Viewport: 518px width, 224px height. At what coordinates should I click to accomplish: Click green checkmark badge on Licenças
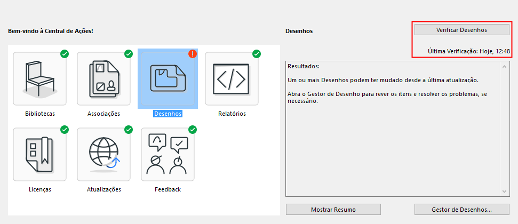(65, 130)
